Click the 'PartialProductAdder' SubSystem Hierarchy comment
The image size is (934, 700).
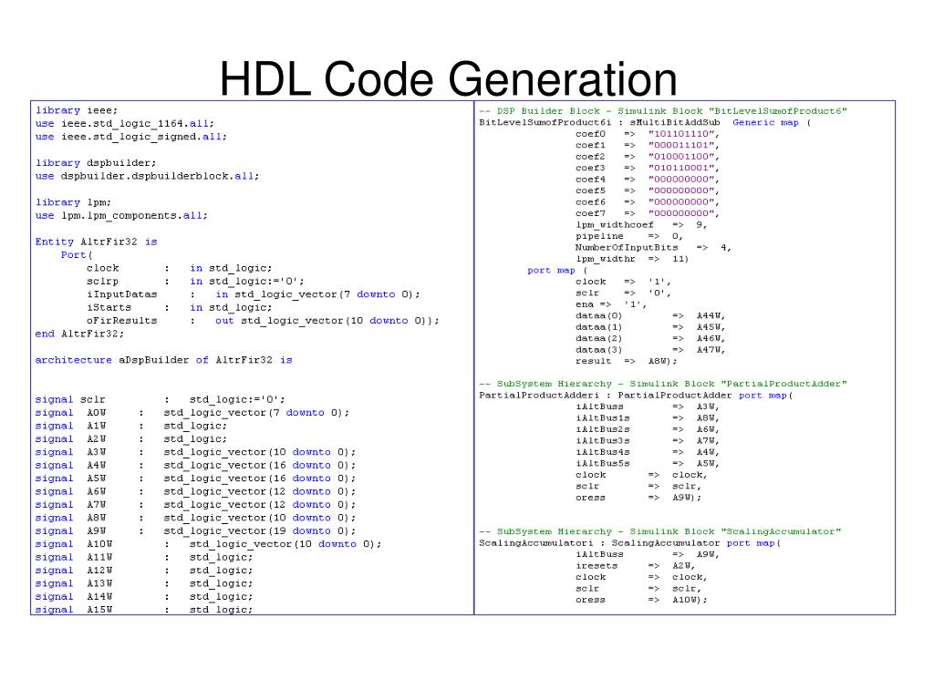click(663, 383)
